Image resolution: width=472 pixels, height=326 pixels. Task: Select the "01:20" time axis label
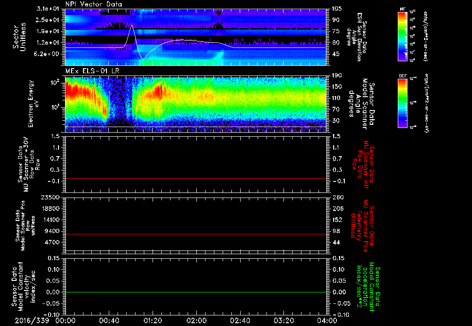pos(153,320)
